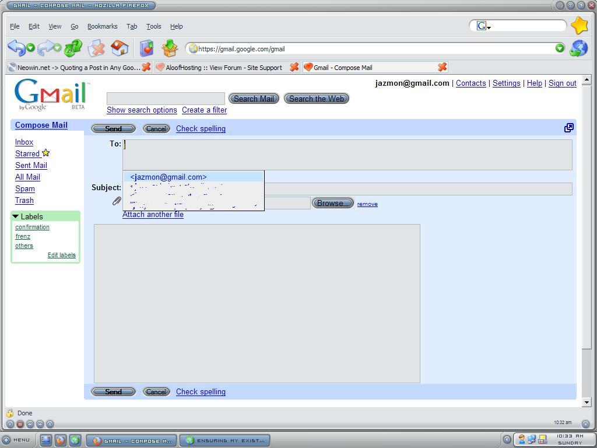Open the Google search engine dropdown
Image resolution: width=597 pixels, height=448 pixels.
[484, 26]
